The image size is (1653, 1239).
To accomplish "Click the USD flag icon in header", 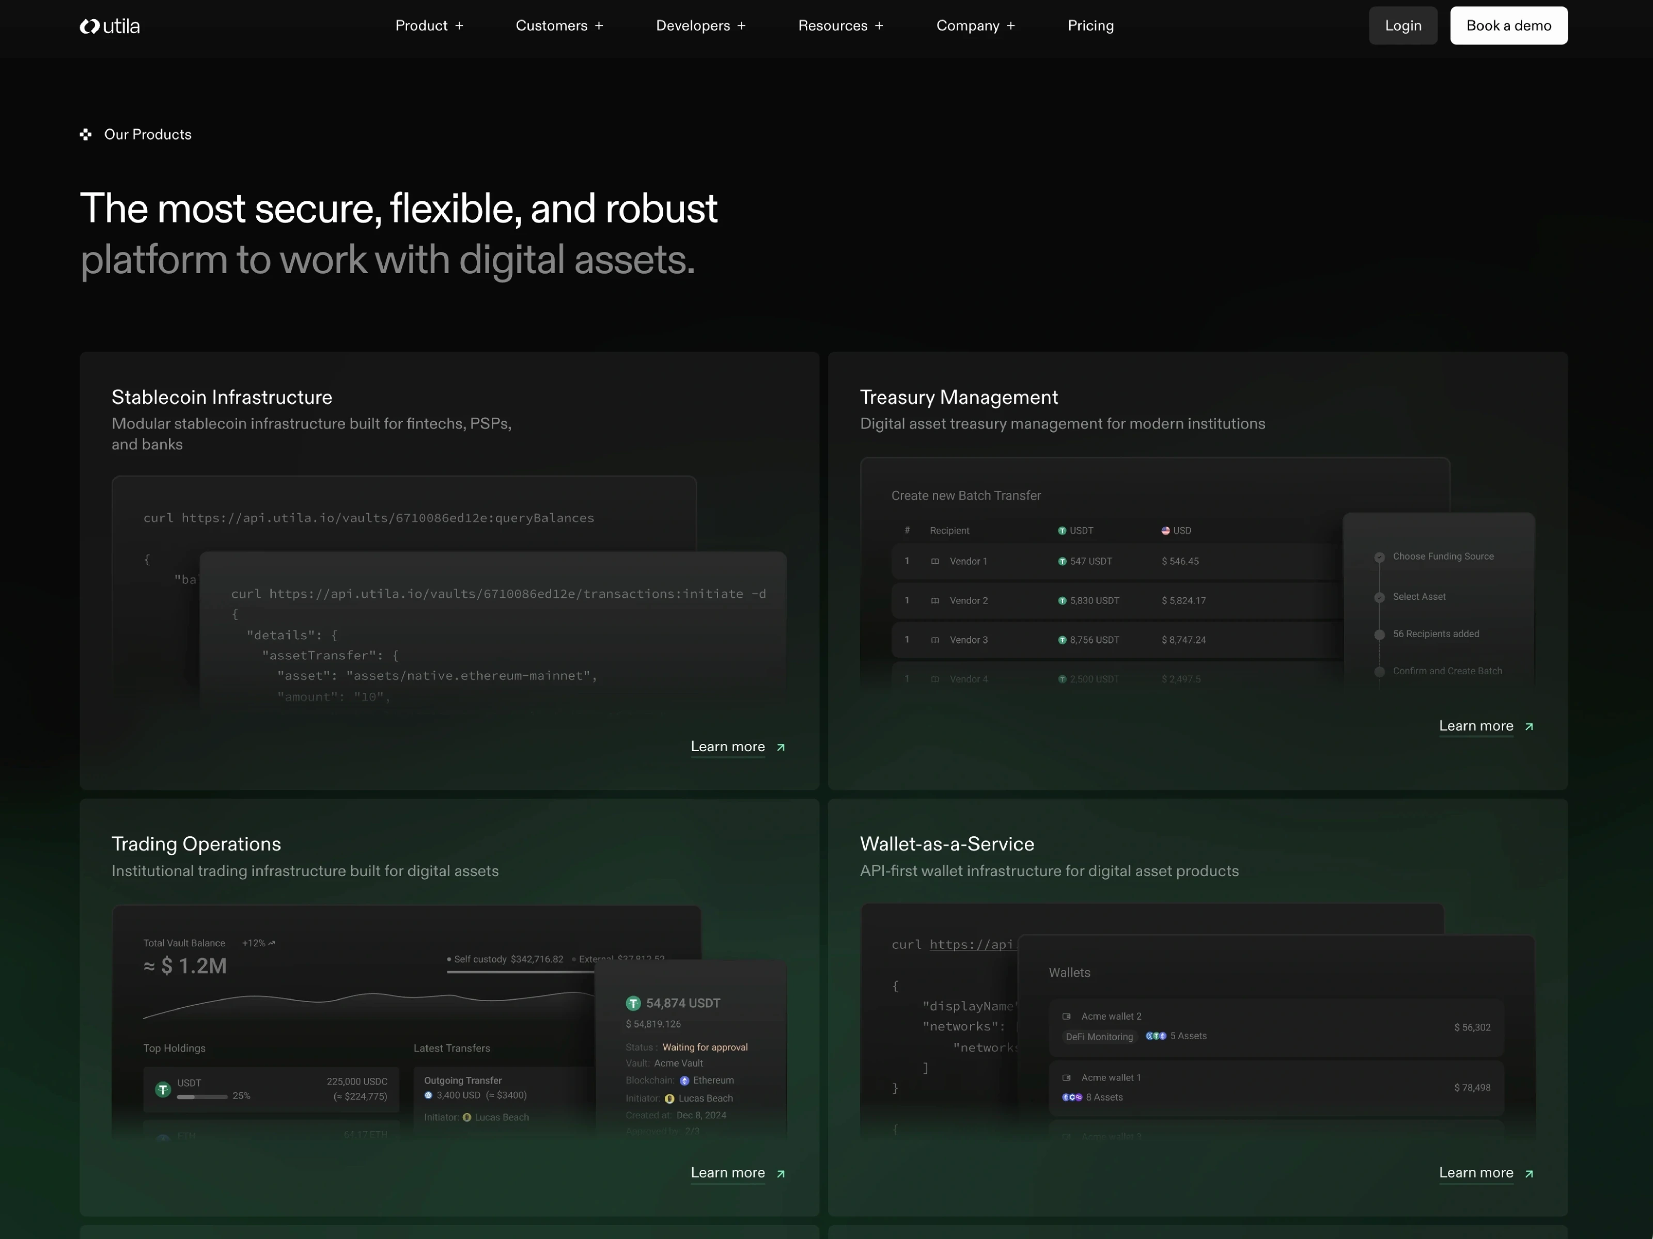I will [x=1166, y=531].
